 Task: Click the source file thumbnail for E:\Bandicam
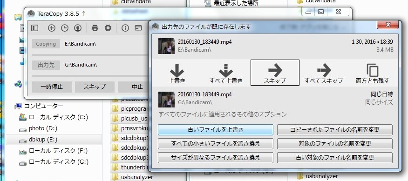tap(166, 46)
